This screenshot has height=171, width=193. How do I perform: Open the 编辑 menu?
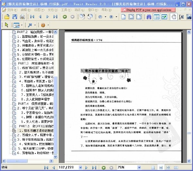(x=26, y=10)
